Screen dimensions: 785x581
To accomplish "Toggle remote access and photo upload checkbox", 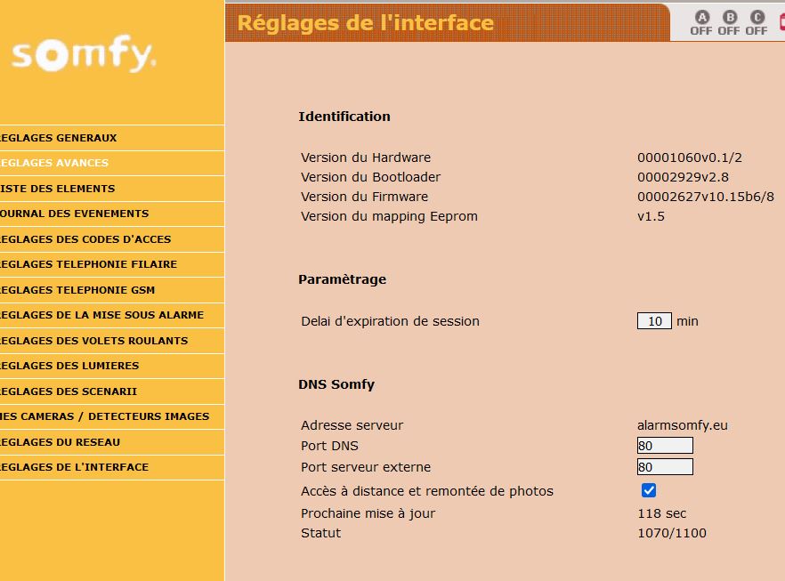I will click(649, 490).
